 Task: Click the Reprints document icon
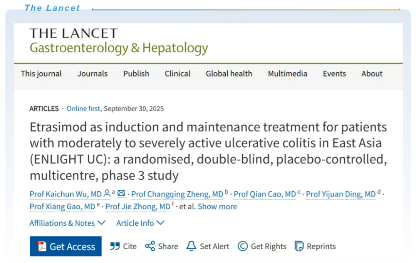(299, 246)
